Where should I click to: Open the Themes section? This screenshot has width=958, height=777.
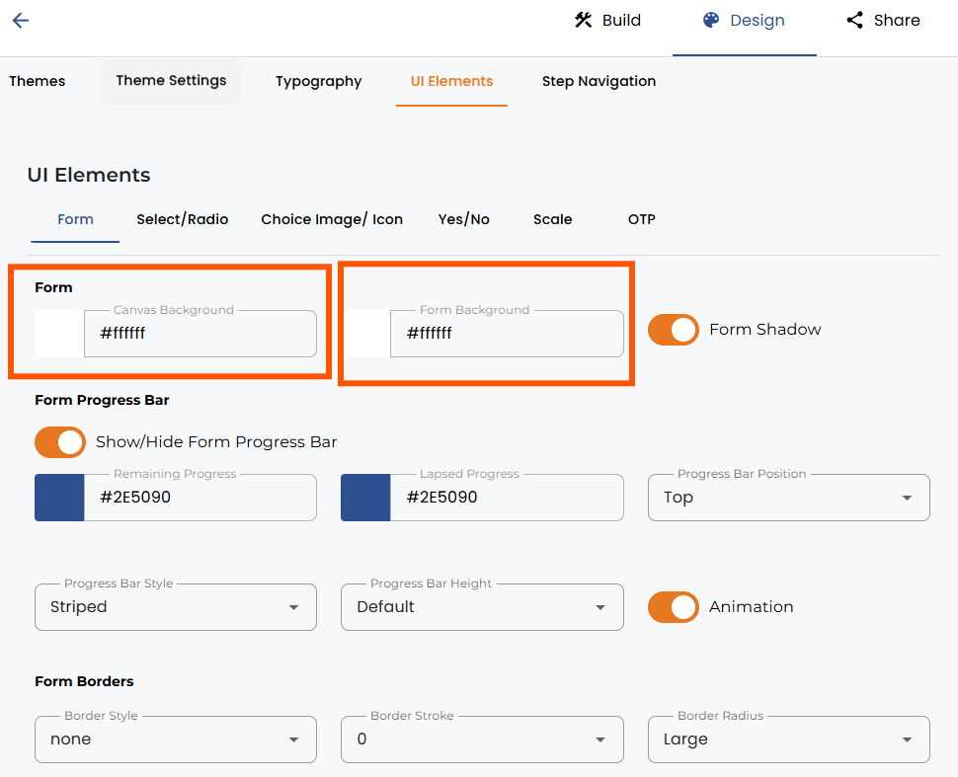38,81
